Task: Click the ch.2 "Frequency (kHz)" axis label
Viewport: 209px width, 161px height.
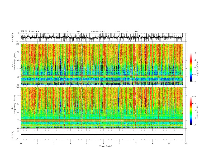Action: 15,105
